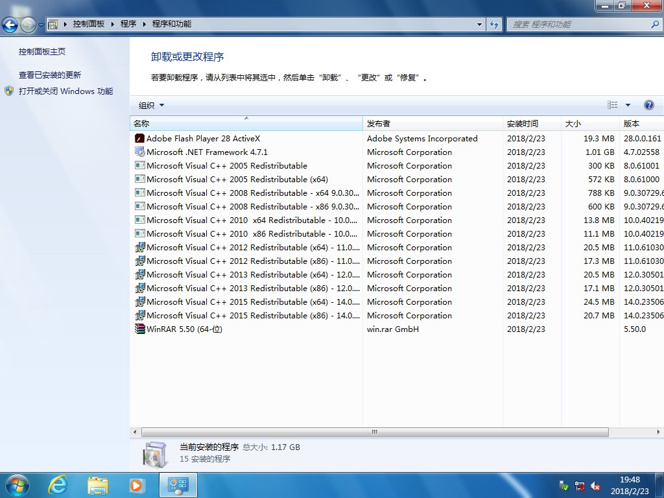Click icon of Visual C++ 2008 x64 9.0.30 row
664x498 pixels.
click(x=140, y=193)
